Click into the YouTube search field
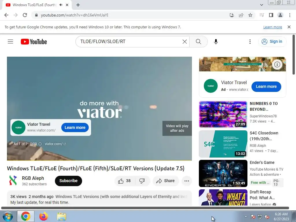Viewport: 296px width, 222px height. [x=130, y=42]
